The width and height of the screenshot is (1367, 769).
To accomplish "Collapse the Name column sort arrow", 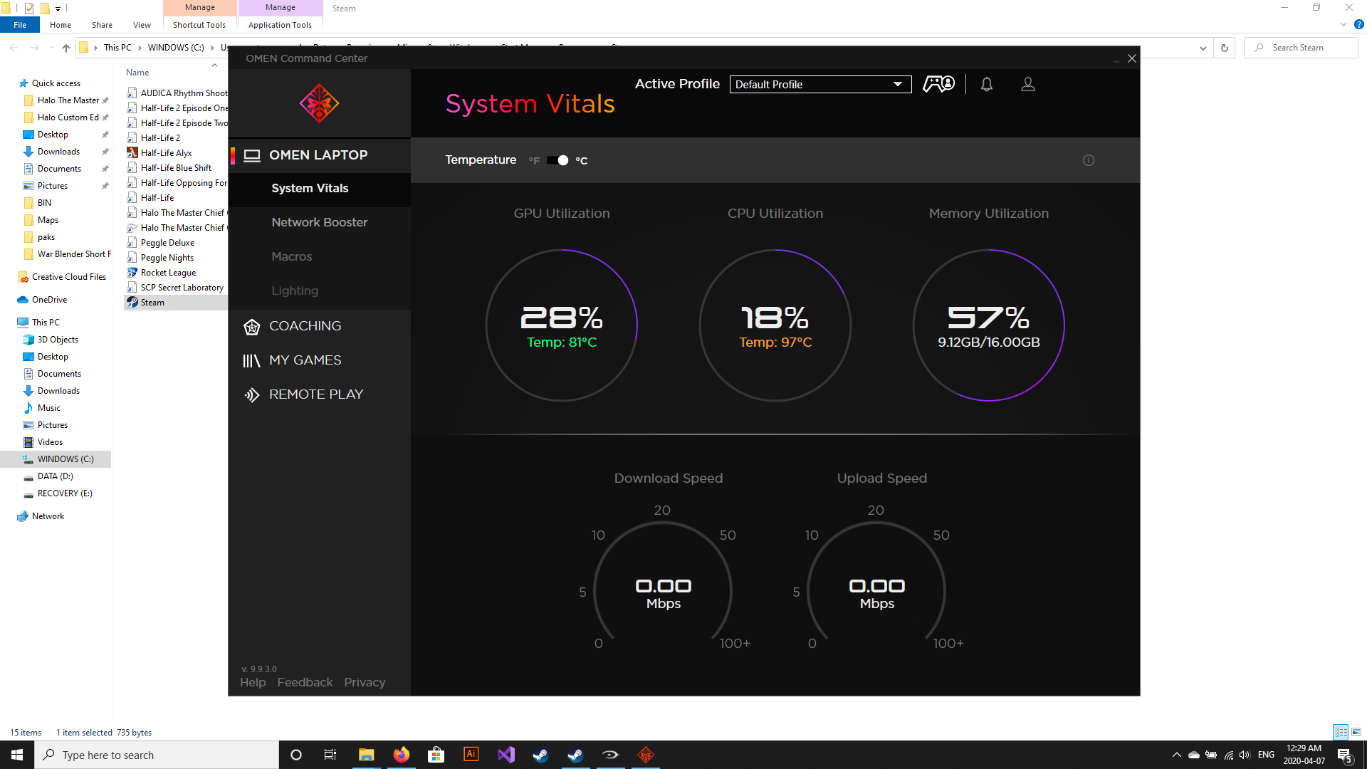I will point(214,66).
